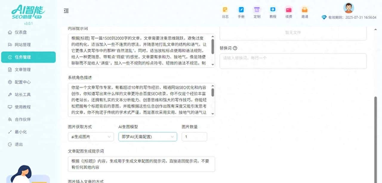The width and height of the screenshot is (382, 183).
Task: Select the 图片数量 number field
Action: pos(194,137)
